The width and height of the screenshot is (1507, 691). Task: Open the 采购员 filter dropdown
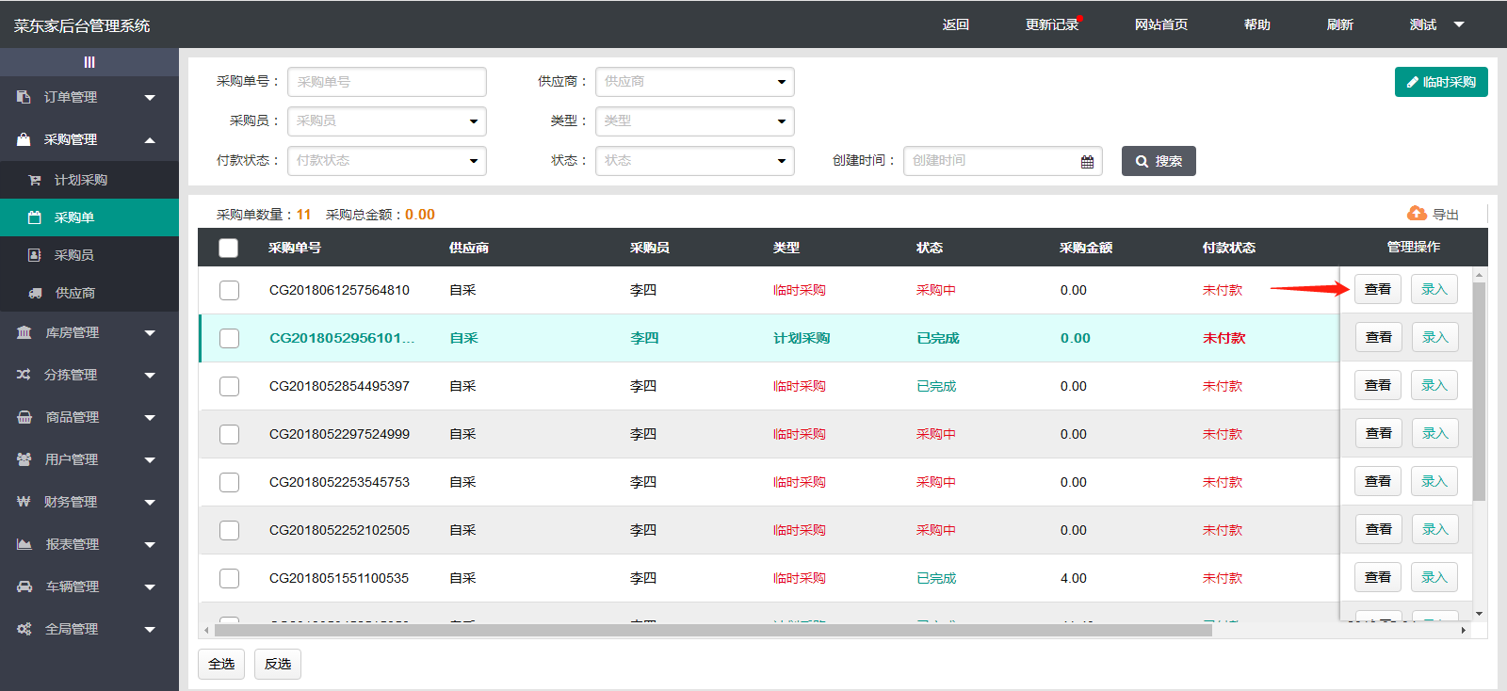point(386,121)
